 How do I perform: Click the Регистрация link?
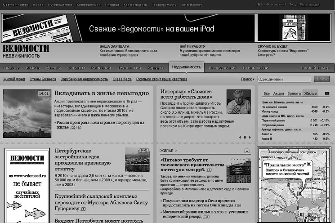309,4
